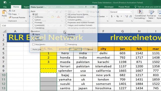
Task: Tick the Transpose checkbox
Action: 66,44
